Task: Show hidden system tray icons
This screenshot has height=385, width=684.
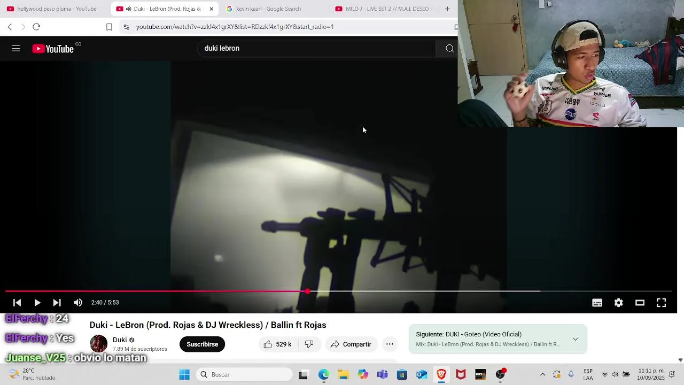Action: click(542, 375)
